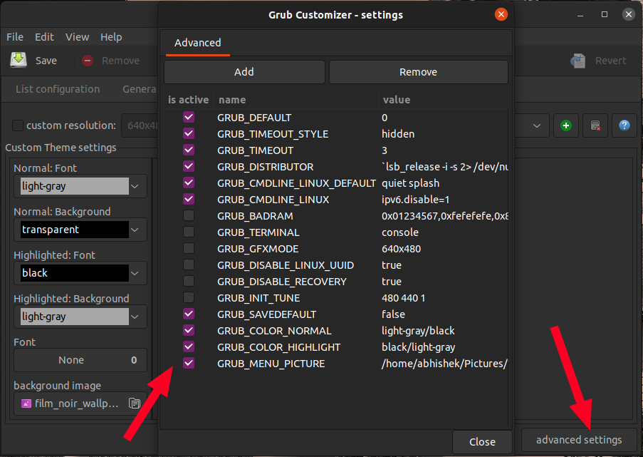Enable the GRUB_GFXMODE checkbox
The width and height of the screenshot is (643, 457).
pos(189,249)
